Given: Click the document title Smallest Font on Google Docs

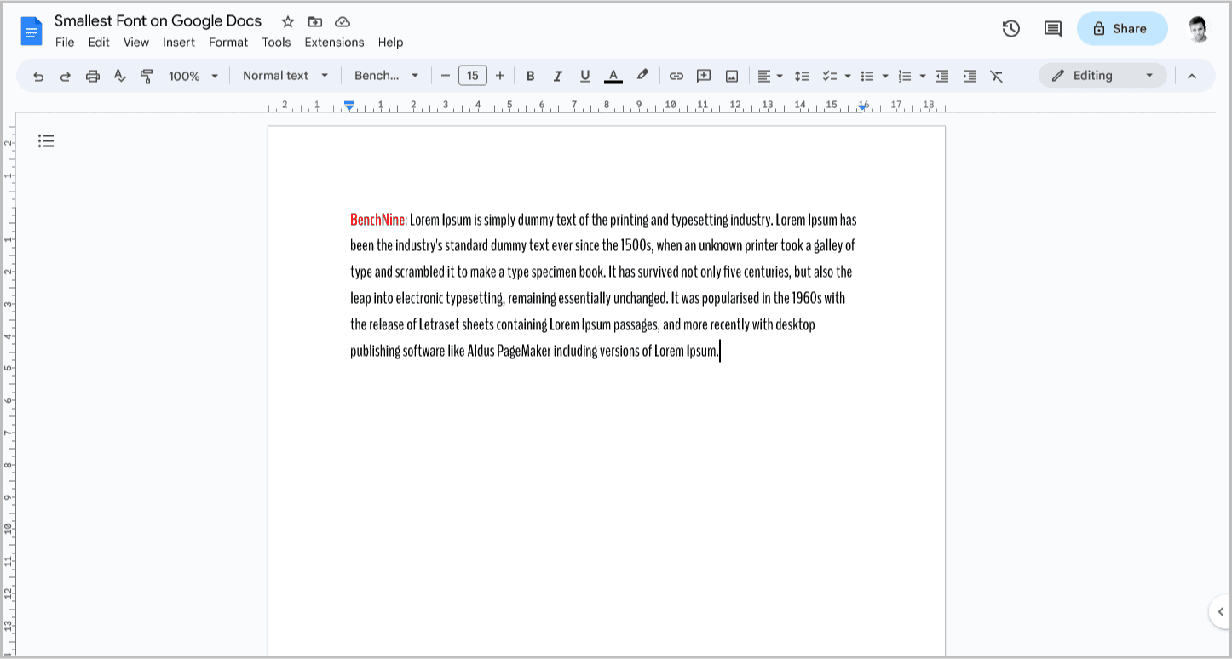Looking at the screenshot, I should click(158, 21).
